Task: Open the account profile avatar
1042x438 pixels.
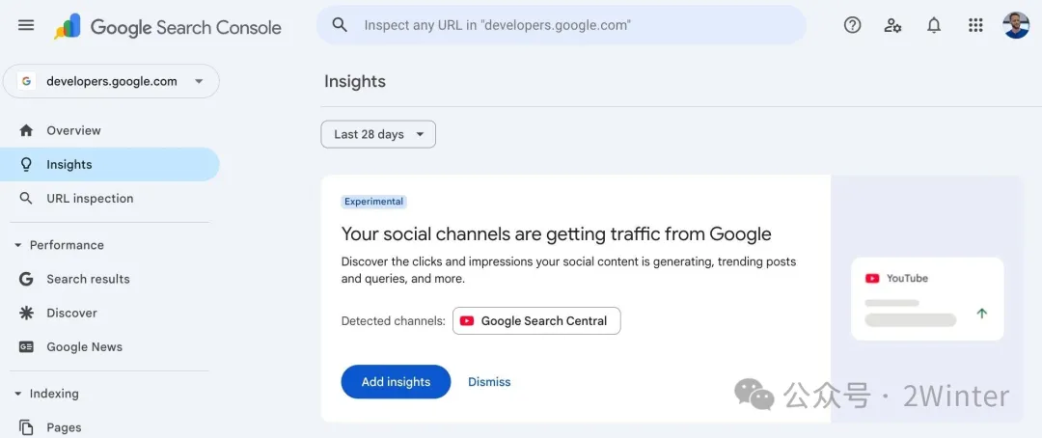Action: point(1015,25)
